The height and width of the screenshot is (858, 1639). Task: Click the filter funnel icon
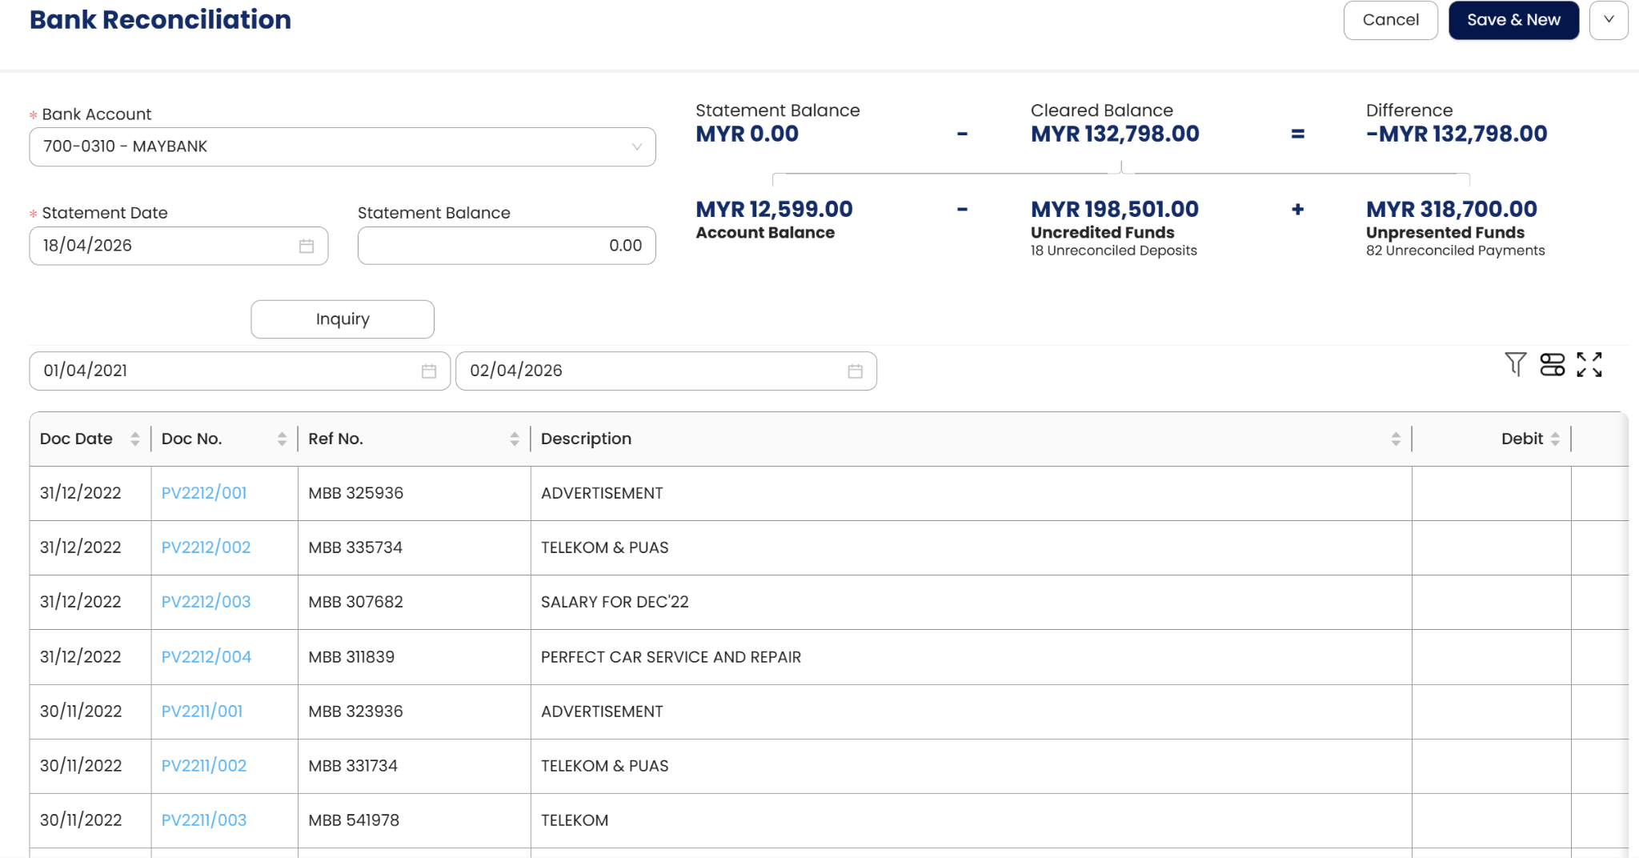pos(1515,365)
